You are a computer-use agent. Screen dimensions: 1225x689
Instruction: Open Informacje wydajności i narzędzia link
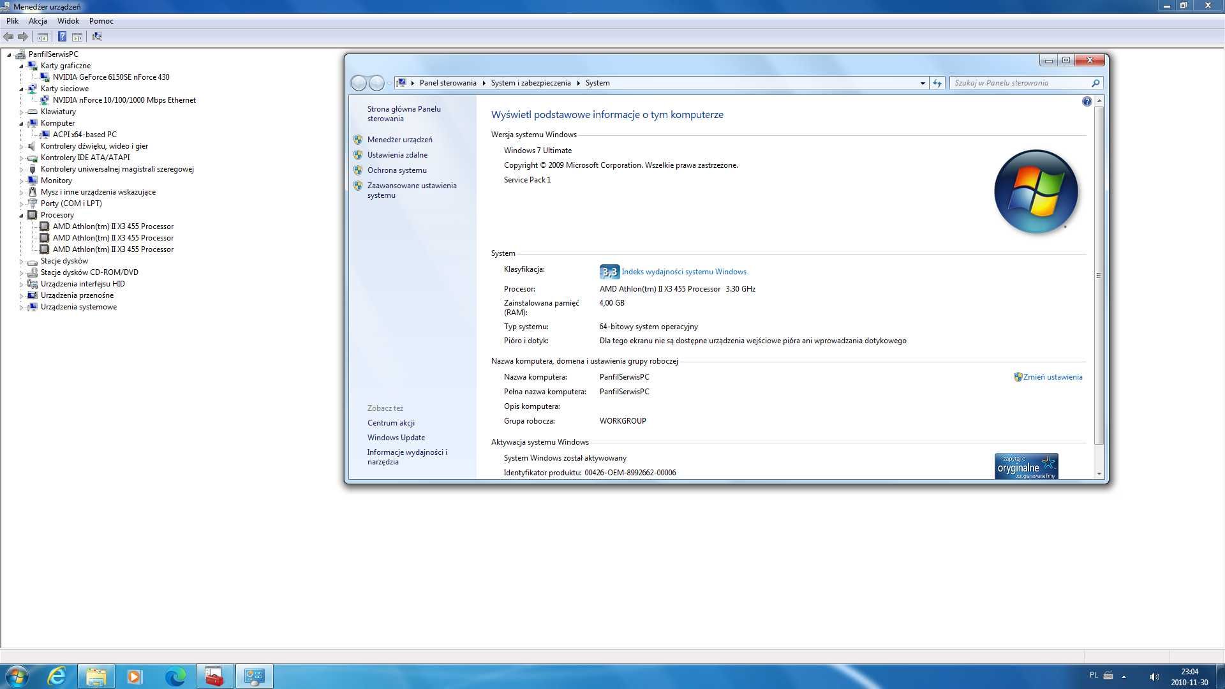407,457
